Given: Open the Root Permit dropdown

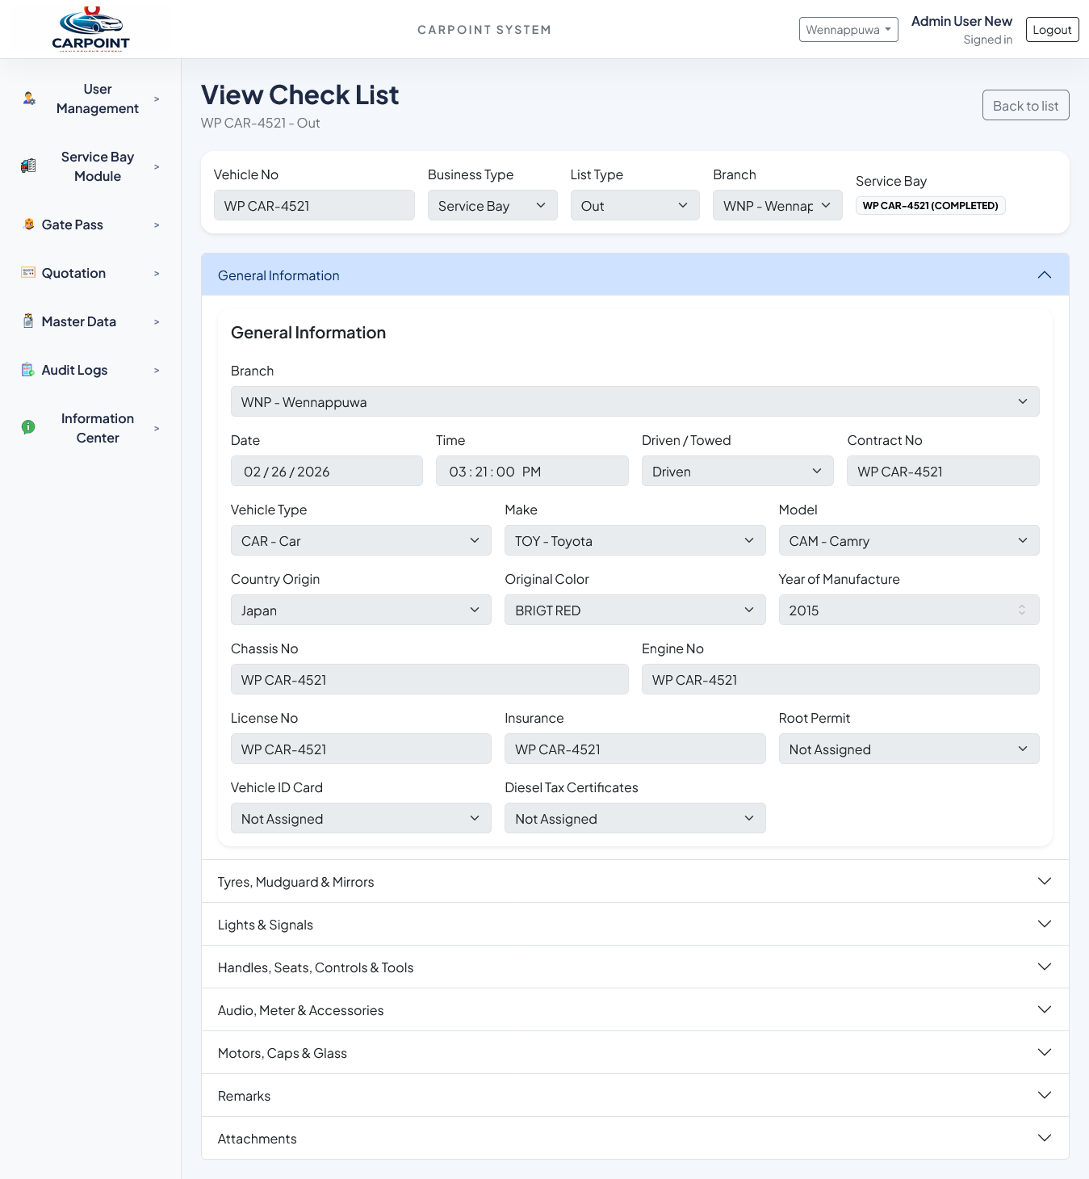Looking at the screenshot, I should pyautogui.click(x=908, y=749).
